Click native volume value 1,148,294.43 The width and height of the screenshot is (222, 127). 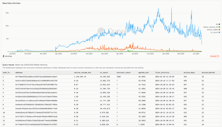[80, 77]
